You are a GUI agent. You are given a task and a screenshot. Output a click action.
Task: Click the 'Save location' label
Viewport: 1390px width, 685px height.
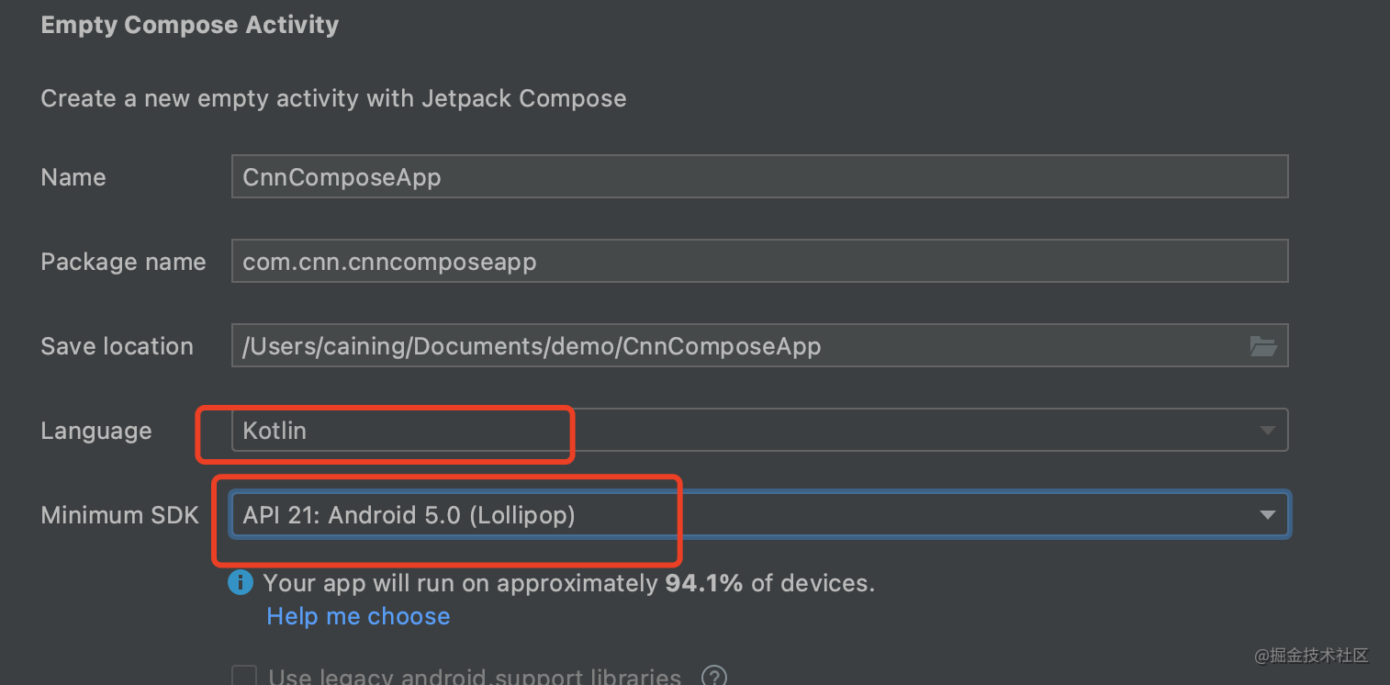(x=117, y=346)
